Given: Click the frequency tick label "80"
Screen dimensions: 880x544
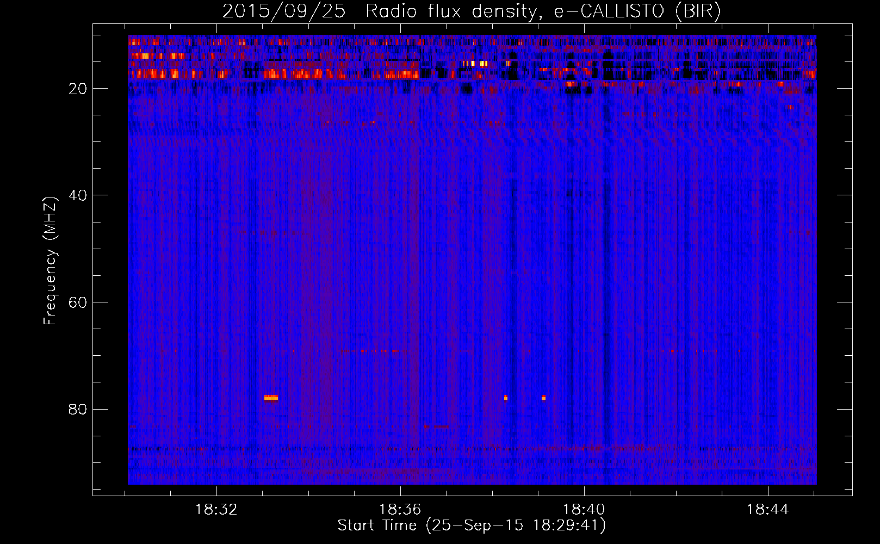Looking at the screenshot, I should coord(78,409).
